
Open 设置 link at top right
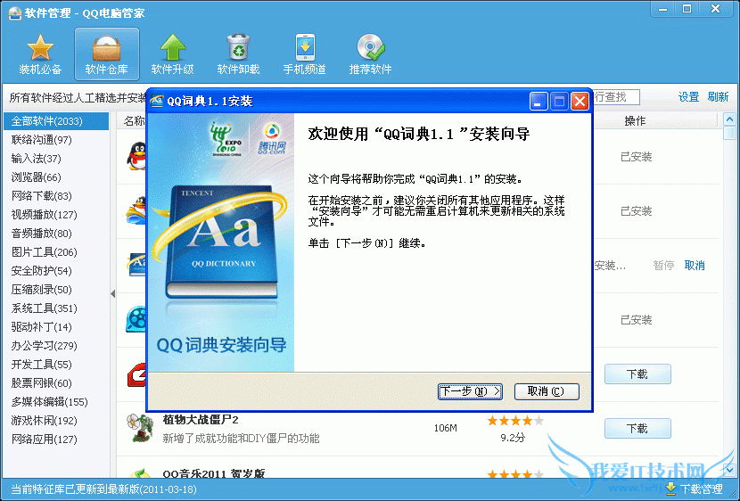[x=688, y=97]
